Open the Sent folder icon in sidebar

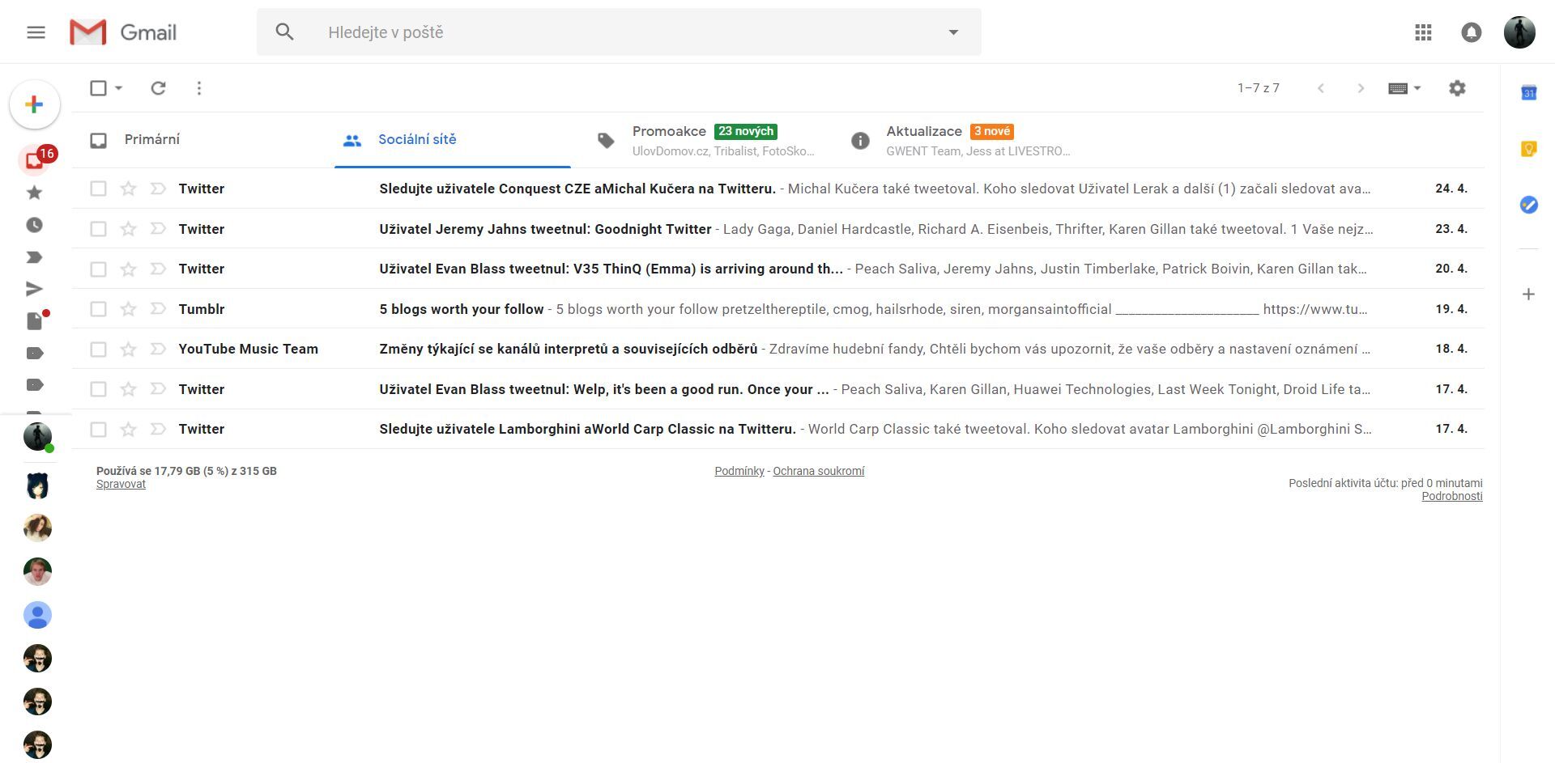coord(34,289)
